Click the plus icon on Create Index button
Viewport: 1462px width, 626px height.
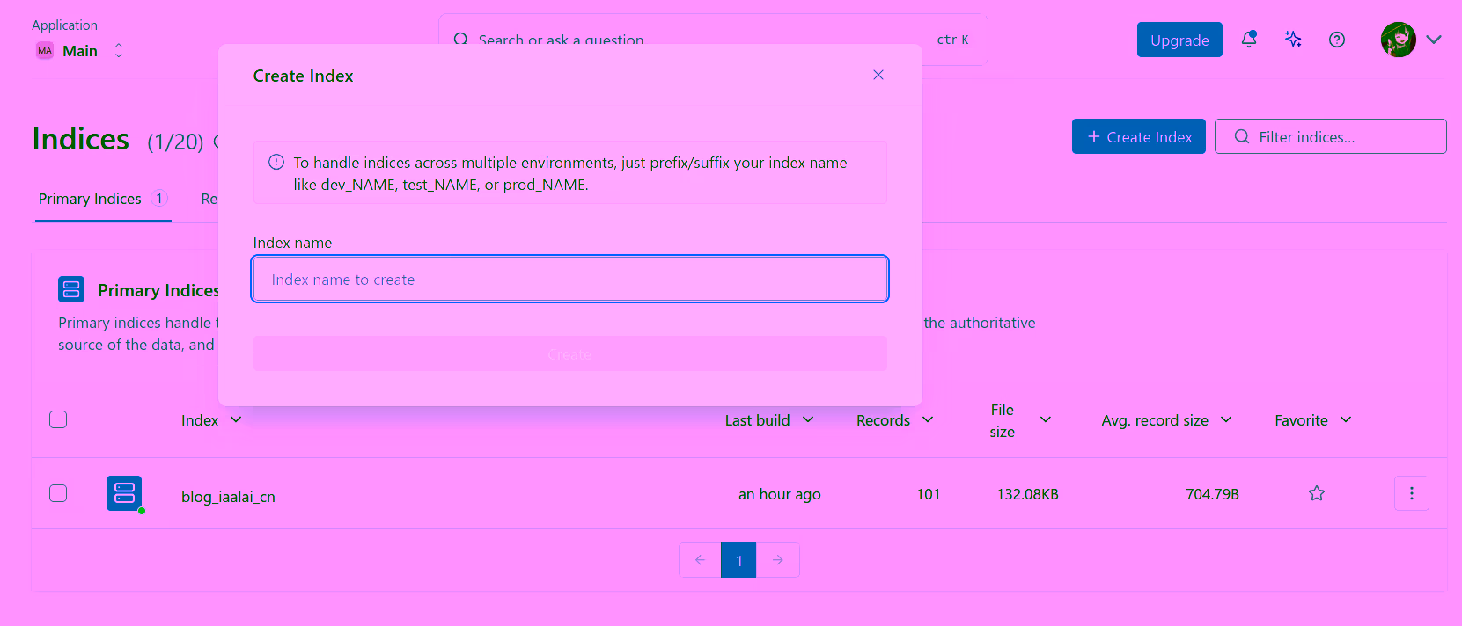1094,136
